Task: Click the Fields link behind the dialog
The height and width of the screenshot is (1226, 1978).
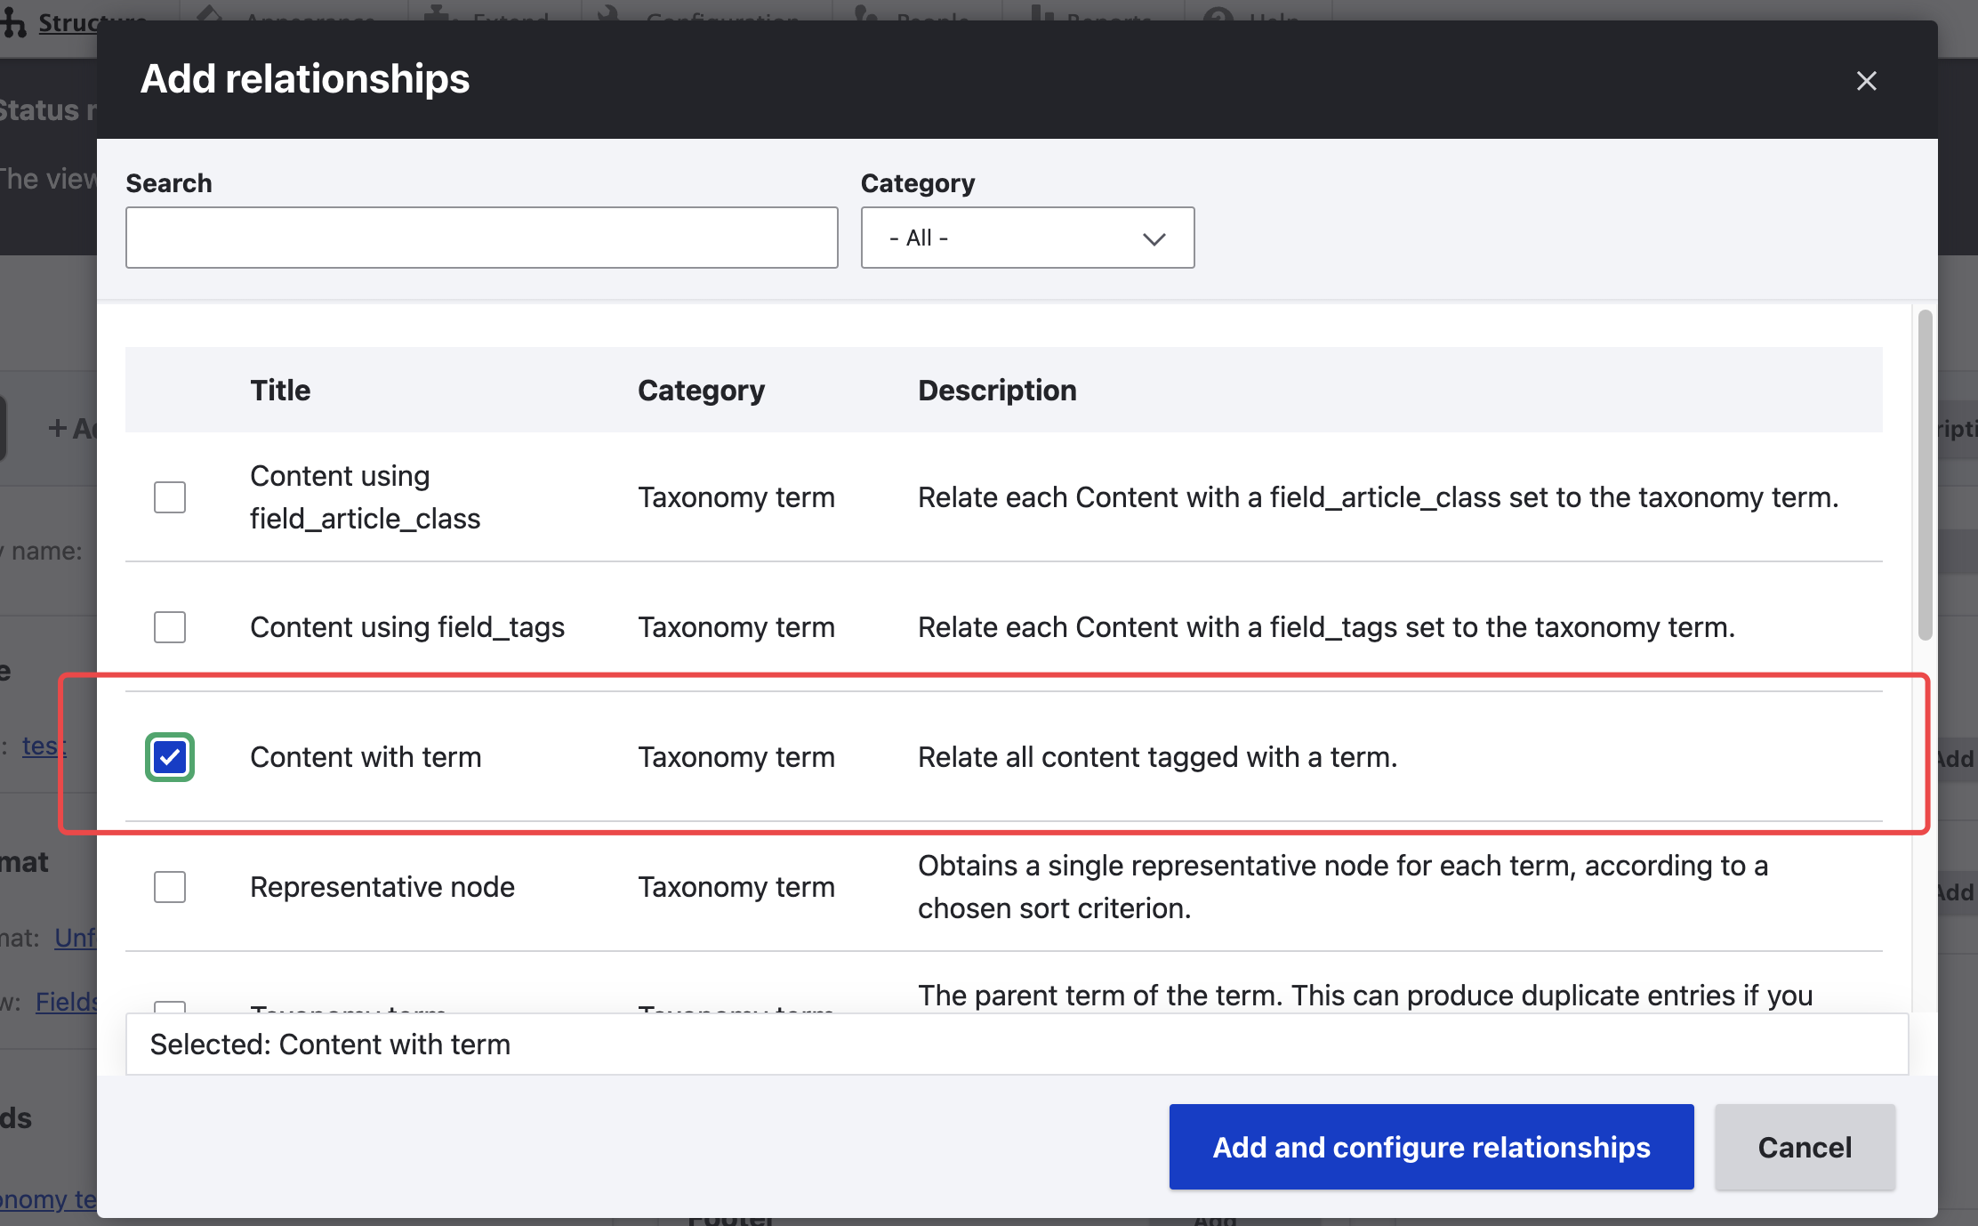Action: [66, 1002]
